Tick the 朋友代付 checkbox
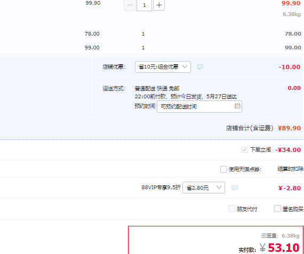304x254 pixels. (231, 209)
